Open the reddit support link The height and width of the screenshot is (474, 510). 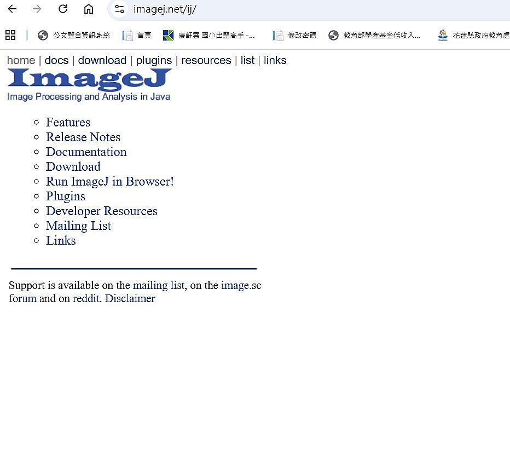86,298
